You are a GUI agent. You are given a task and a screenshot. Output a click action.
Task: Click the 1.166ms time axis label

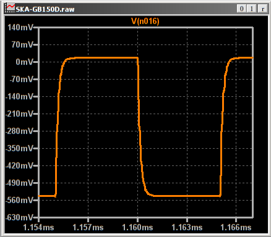pyautogui.click(x=236, y=228)
